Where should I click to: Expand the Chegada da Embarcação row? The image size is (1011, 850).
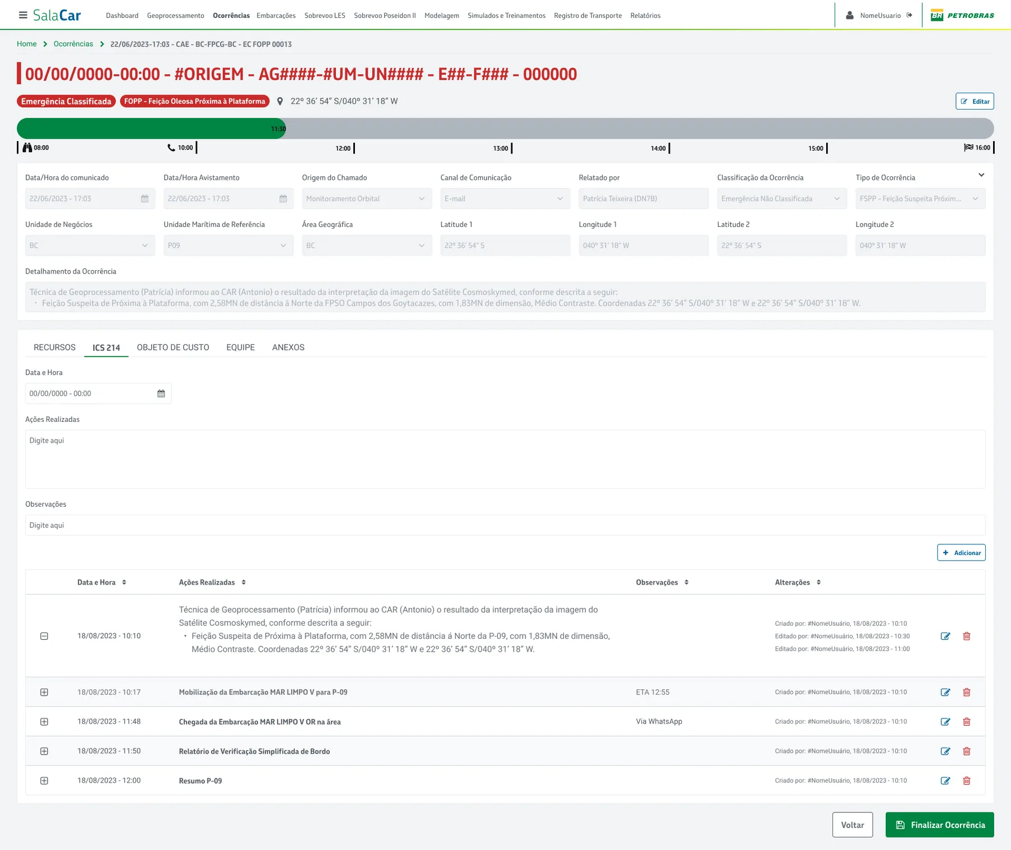(x=44, y=721)
